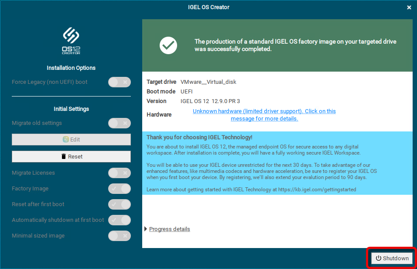Click the 'Initial Settings' heading
The height and width of the screenshot is (269, 417).
point(71,109)
